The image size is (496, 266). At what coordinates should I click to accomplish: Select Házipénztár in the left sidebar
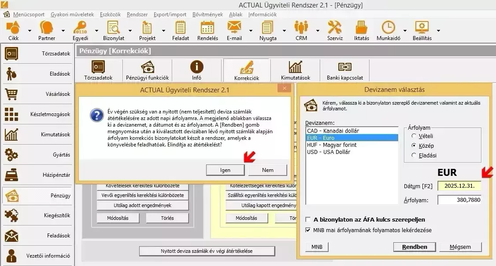click(x=37, y=175)
